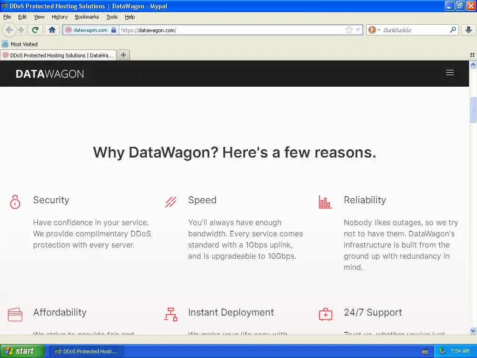This screenshot has height=358, width=477.
Task: Select the DDoS Protected Hosting Solutions tab
Action: (x=58, y=55)
